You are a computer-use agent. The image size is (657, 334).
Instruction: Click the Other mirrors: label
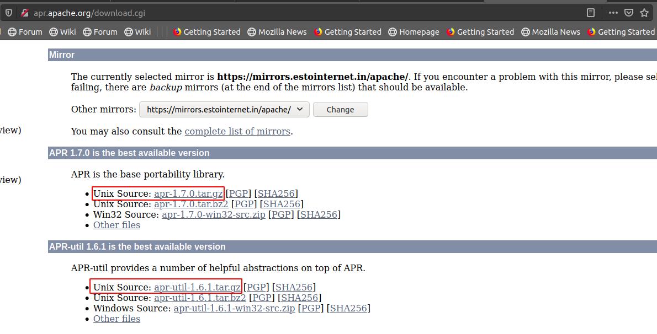103,110
